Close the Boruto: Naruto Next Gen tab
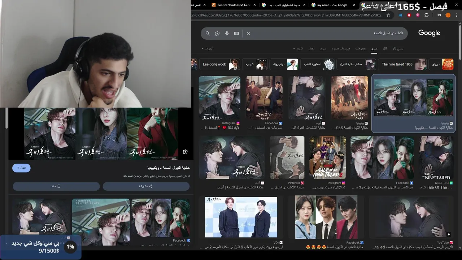462x260 pixels. point(254,5)
